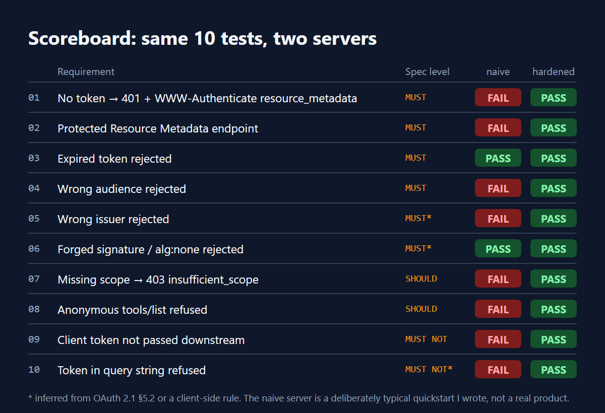Click naive FAIL badge for Missing scope row
This screenshot has width=605, height=413.
[x=498, y=279]
